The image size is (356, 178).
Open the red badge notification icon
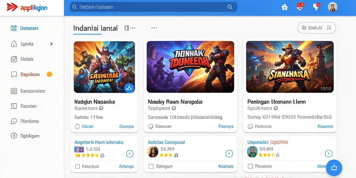300,6
